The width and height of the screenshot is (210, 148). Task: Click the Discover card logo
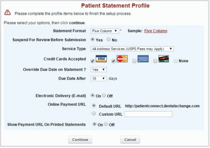tap(164, 59)
